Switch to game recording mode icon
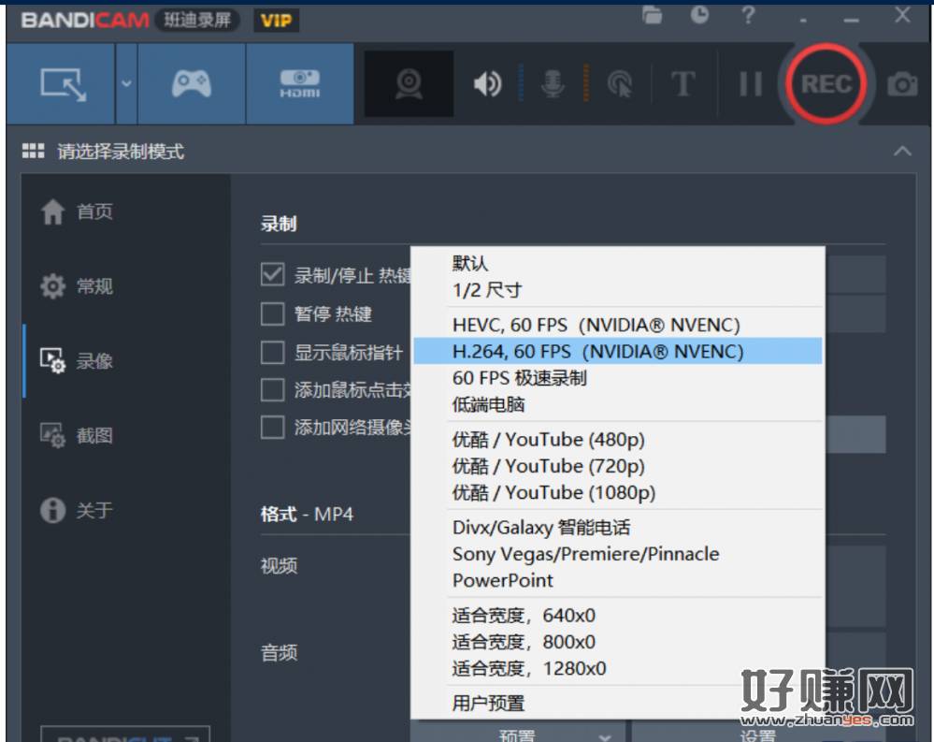 point(192,85)
